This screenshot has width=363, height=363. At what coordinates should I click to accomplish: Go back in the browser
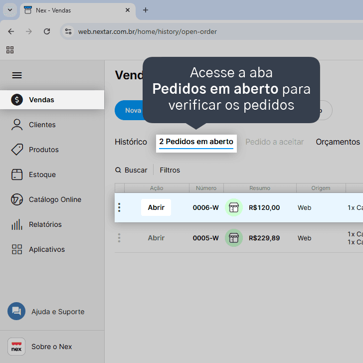(x=11, y=31)
